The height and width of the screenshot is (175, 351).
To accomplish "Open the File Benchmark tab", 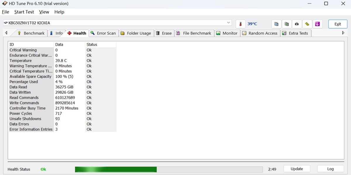I will 194,33.
